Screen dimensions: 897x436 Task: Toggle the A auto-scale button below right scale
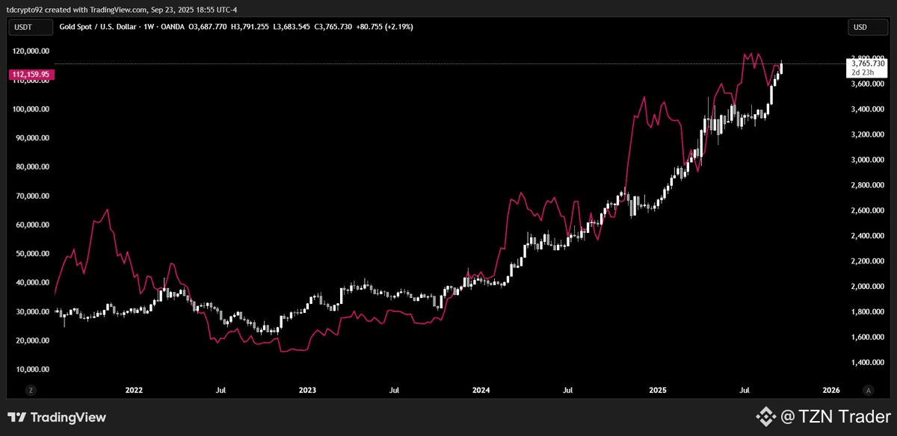coord(868,390)
